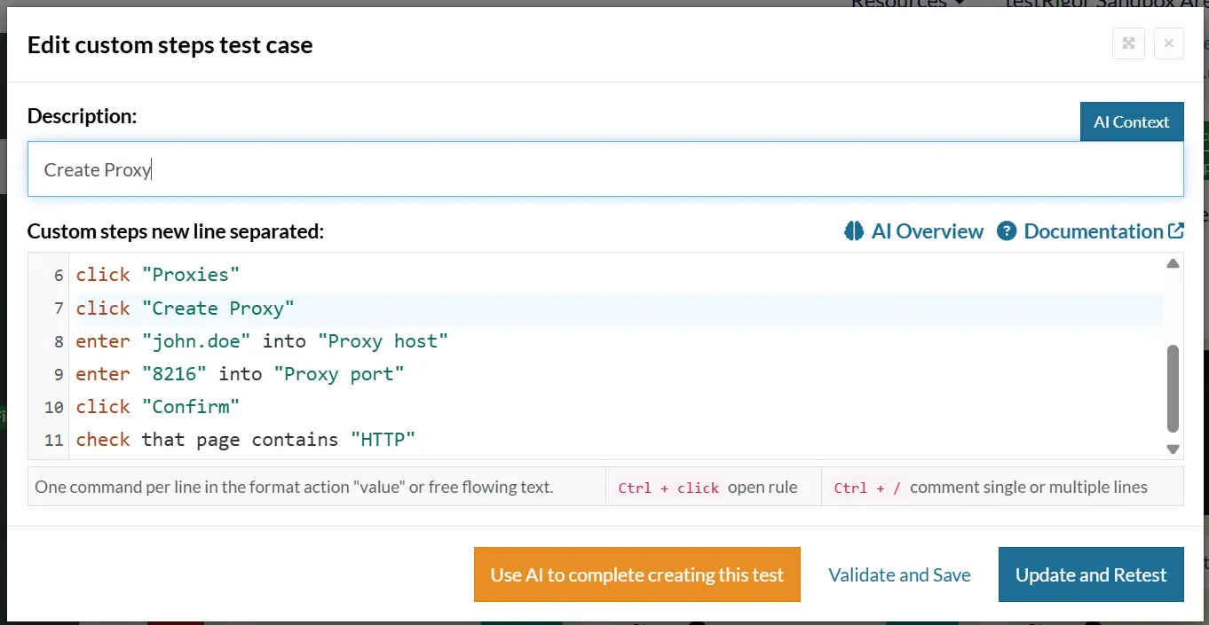Image resolution: width=1209 pixels, height=625 pixels.
Task: Click the "8216" Proxy port step line
Action: point(240,374)
